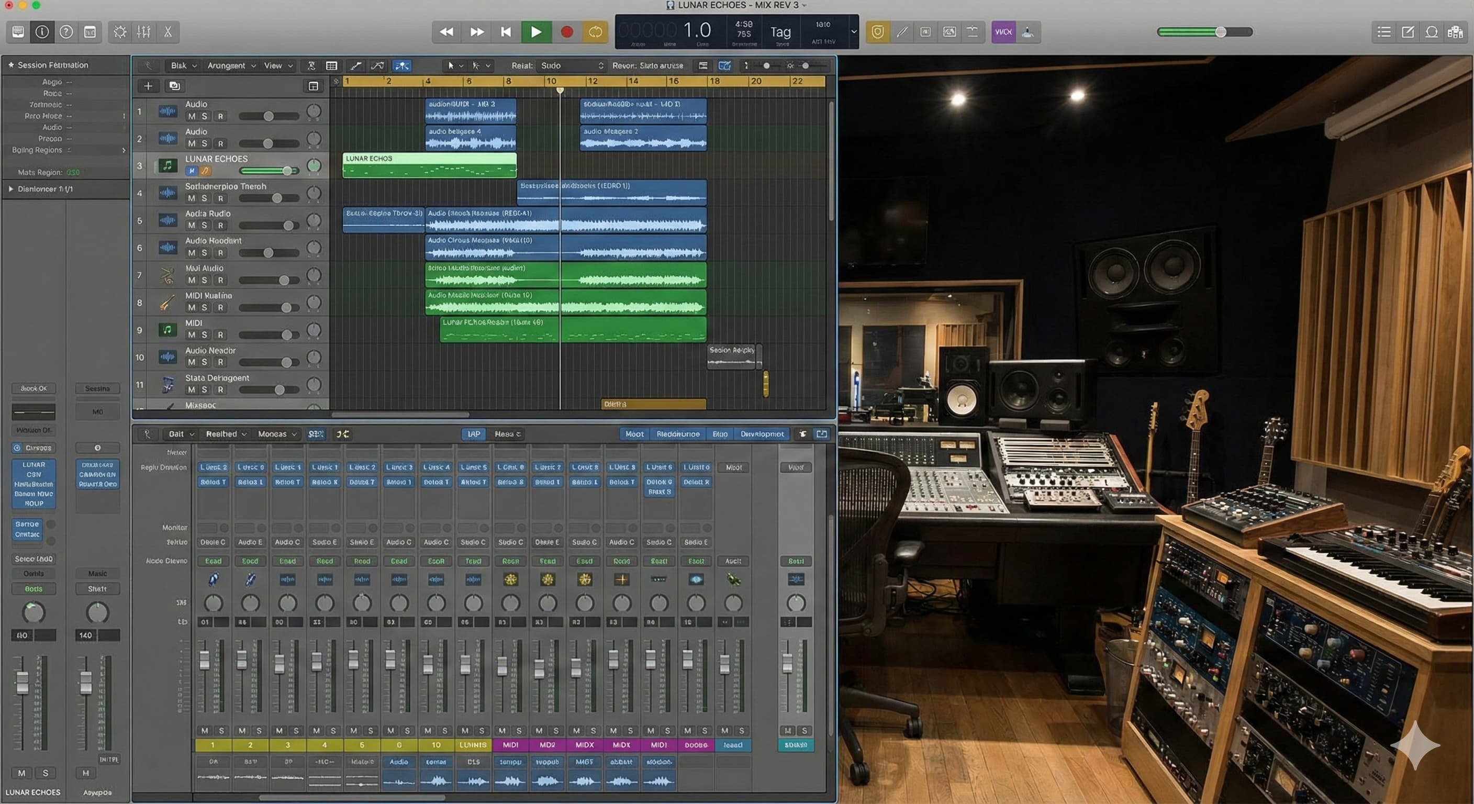Screen dimensions: 1474x804
Task: Click the add track plus button
Action: coord(148,86)
